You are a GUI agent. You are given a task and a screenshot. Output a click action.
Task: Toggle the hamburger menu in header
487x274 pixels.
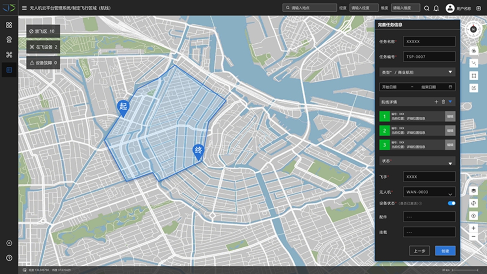click(24, 8)
